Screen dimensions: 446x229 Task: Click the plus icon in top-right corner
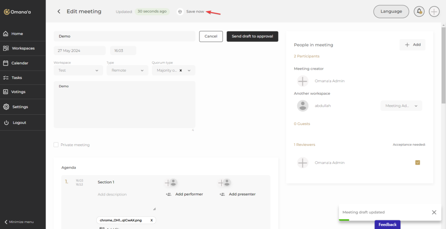coord(434,11)
